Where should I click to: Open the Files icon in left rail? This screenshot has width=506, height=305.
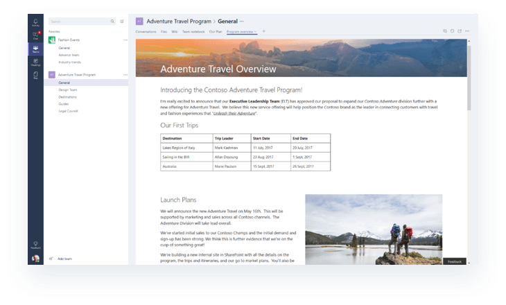[x=35, y=75]
